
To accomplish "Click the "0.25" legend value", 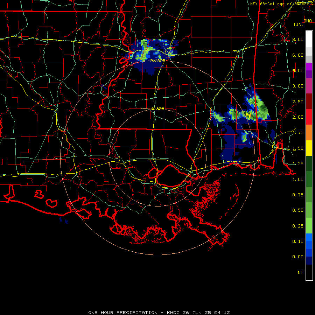I will point(298,226).
